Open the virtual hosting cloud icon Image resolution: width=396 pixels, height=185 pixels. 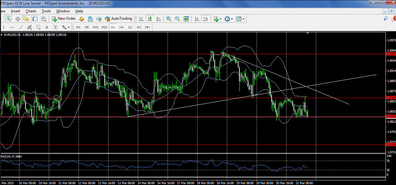[90, 19]
